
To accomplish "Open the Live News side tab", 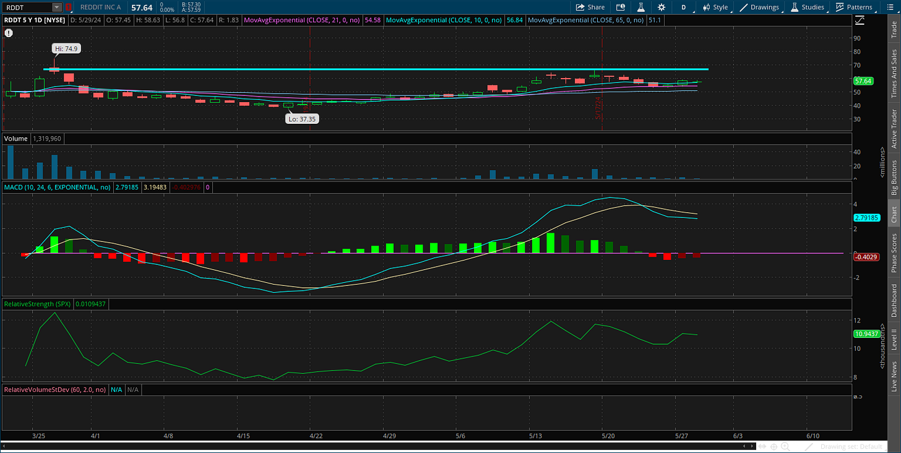I will coord(894,376).
